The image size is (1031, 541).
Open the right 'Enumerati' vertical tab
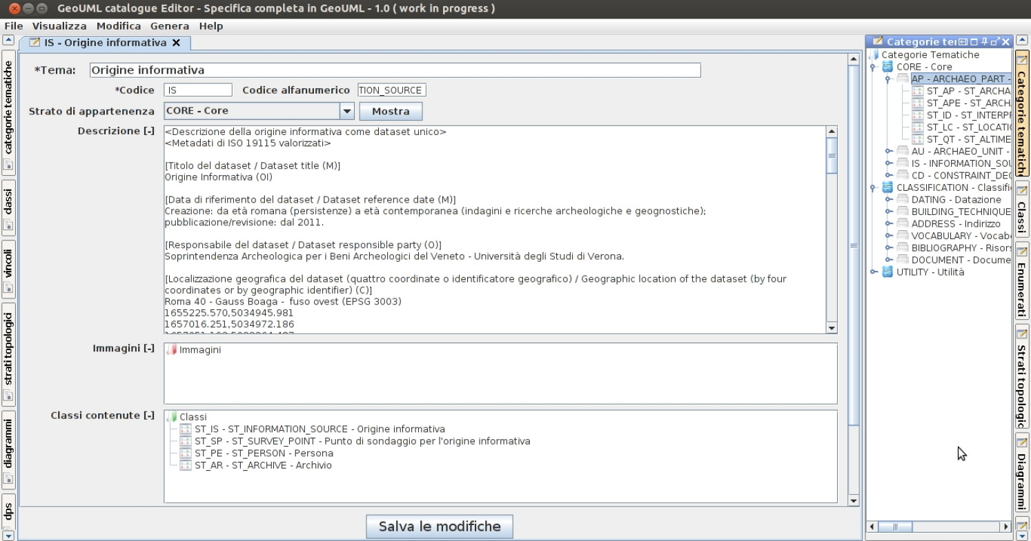tap(1022, 281)
